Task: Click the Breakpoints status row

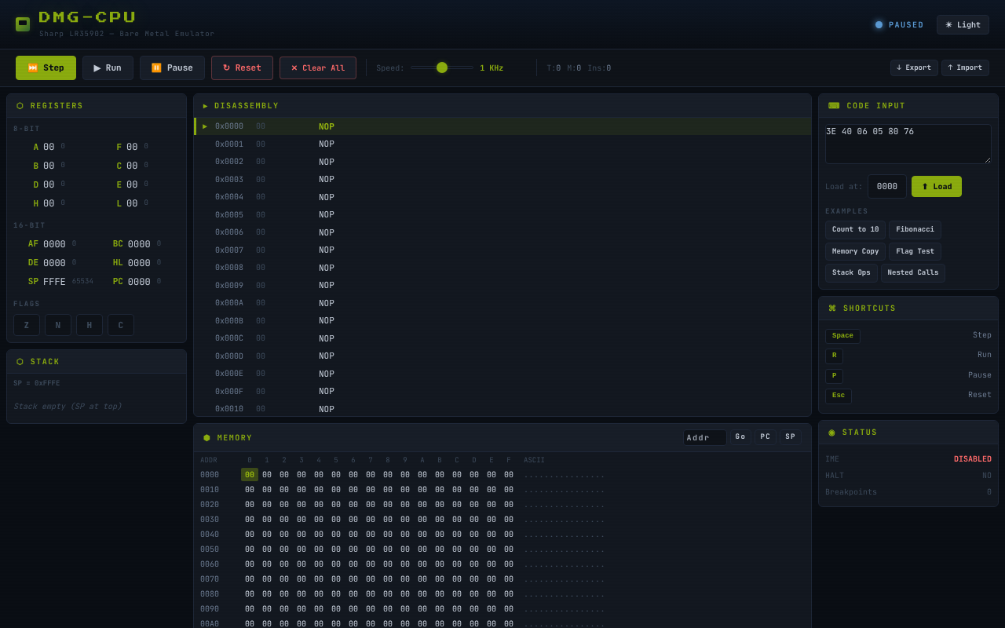Action: pyautogui.click(x=908, y=492)
